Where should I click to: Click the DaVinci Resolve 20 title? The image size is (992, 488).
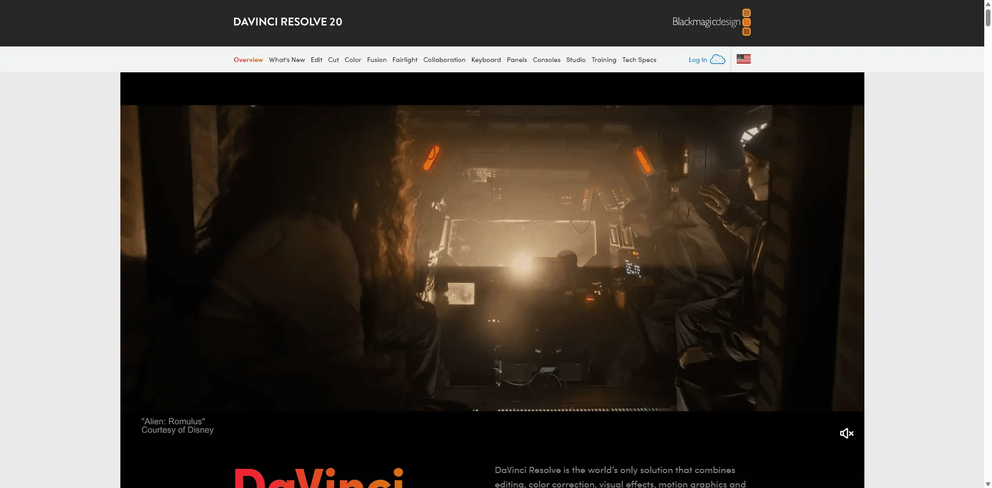pos(288,22)
